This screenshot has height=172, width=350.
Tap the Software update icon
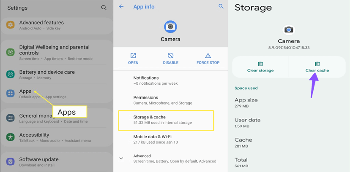(11, 162)
